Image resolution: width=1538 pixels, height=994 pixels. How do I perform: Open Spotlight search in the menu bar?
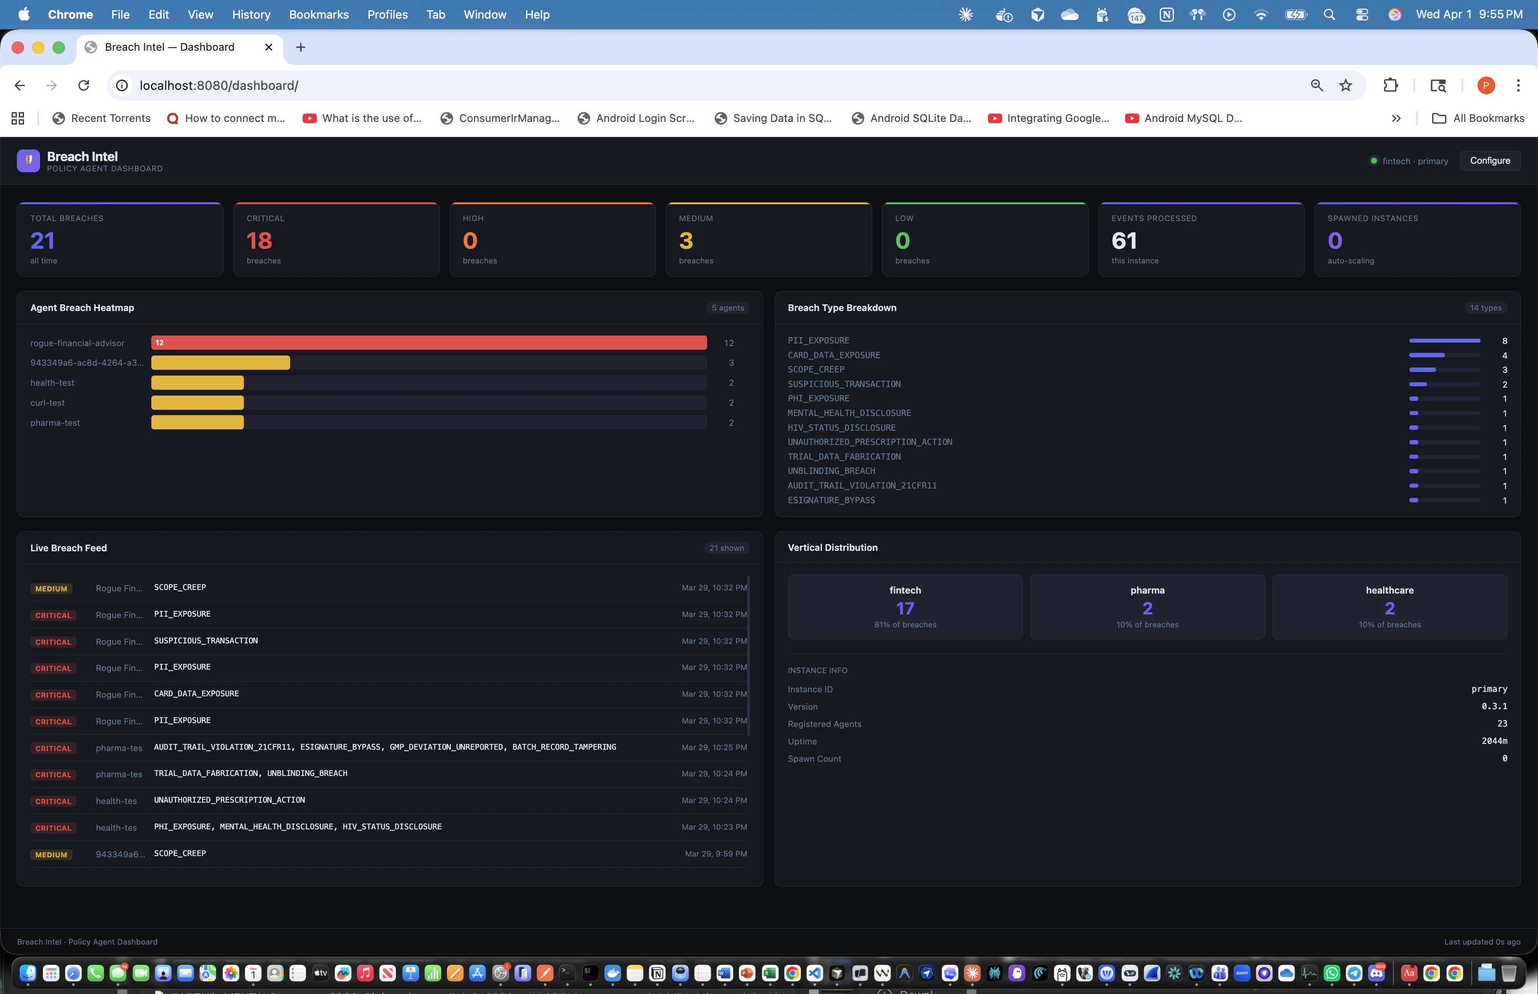point(1329,14)
